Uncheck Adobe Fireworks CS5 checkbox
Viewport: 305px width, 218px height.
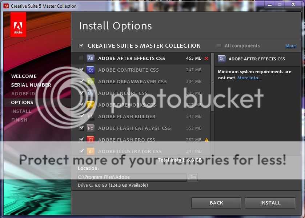tap(81, 104)
